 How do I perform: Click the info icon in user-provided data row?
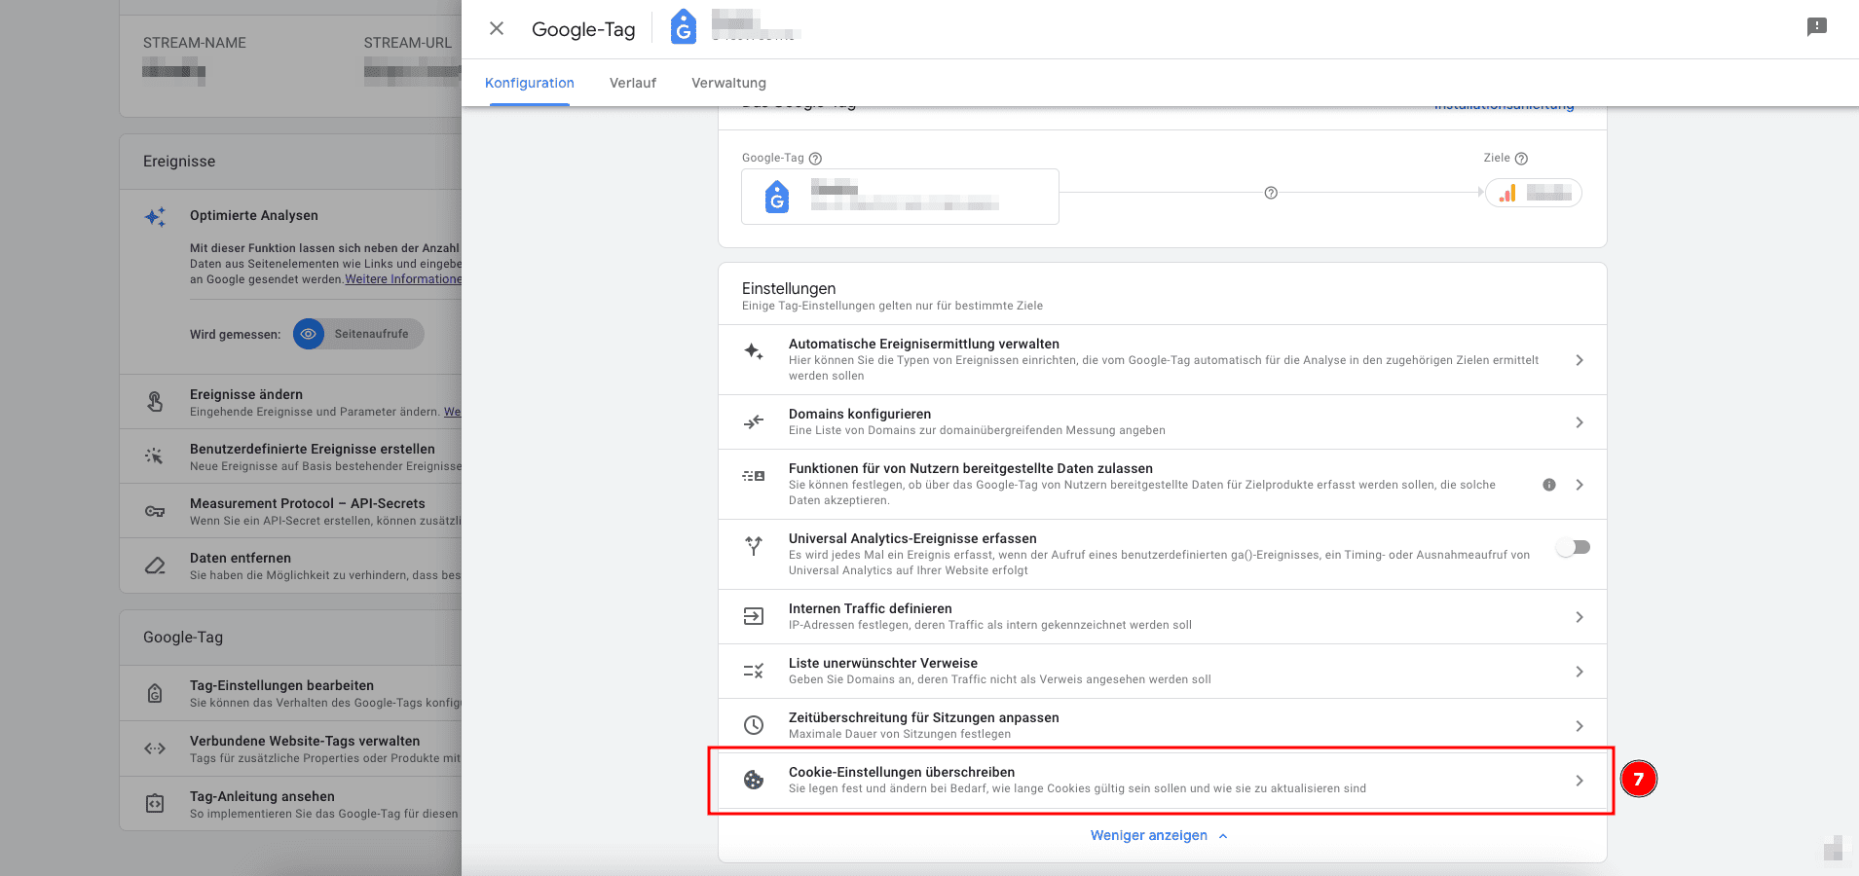coord(1548,485)
